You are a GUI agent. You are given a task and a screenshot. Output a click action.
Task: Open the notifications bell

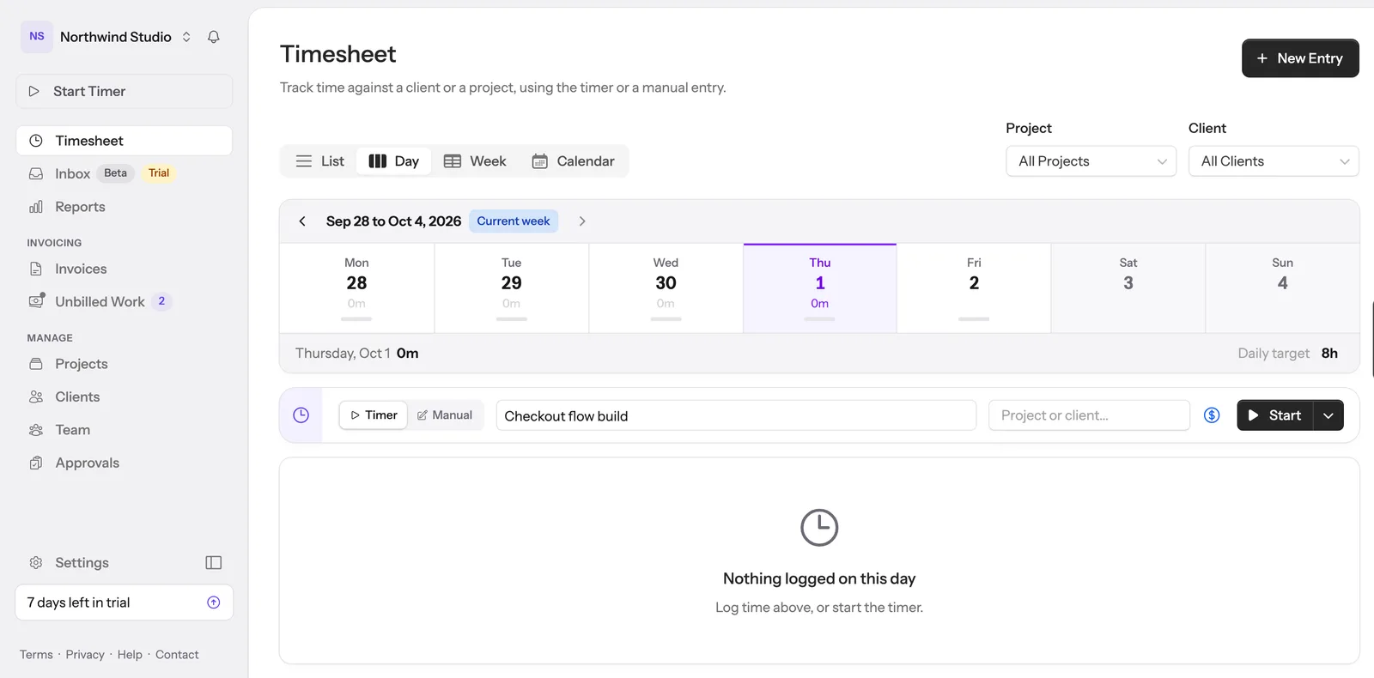(x=214, y=37)
